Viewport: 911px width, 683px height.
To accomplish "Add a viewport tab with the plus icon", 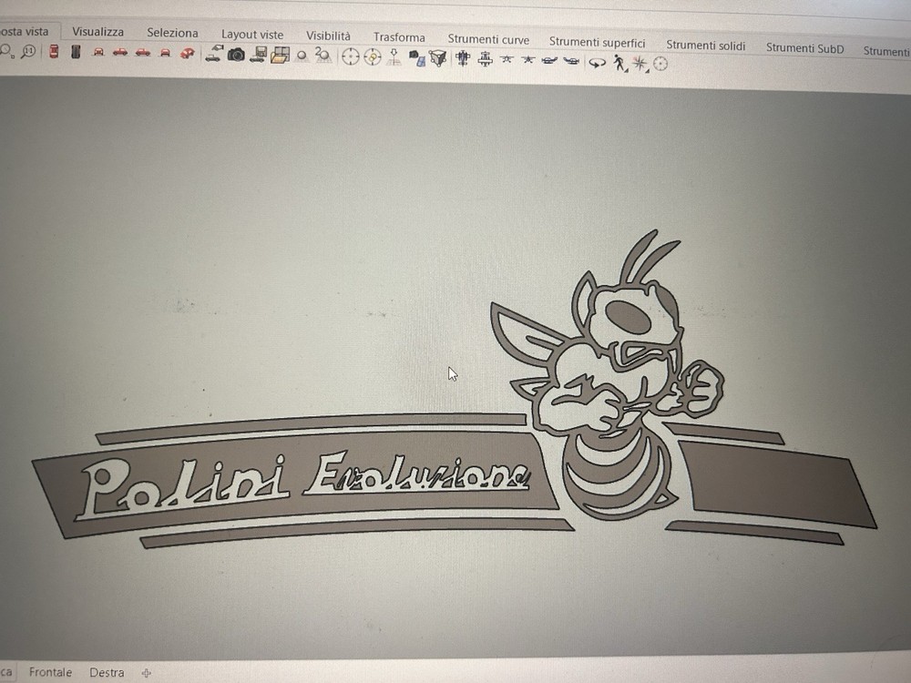I will click(147, 673).
